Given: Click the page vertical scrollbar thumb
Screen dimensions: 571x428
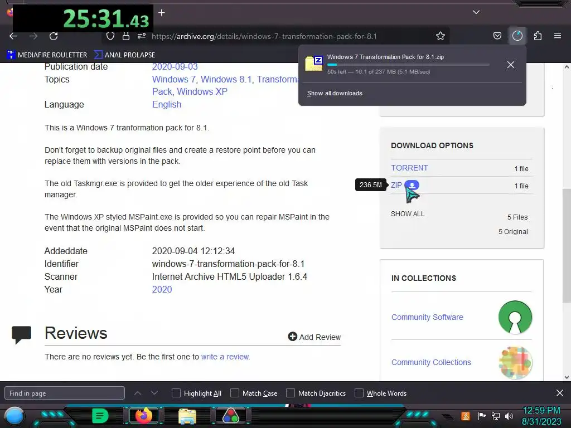Looking at the screenshot, I should pos(567,246).
